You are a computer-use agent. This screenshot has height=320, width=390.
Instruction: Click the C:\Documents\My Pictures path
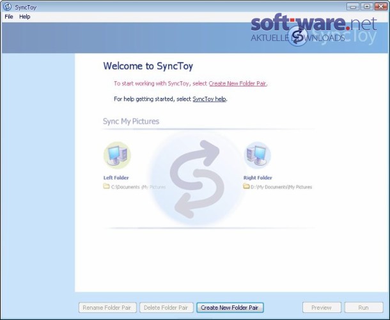click(x=138, y=187)
